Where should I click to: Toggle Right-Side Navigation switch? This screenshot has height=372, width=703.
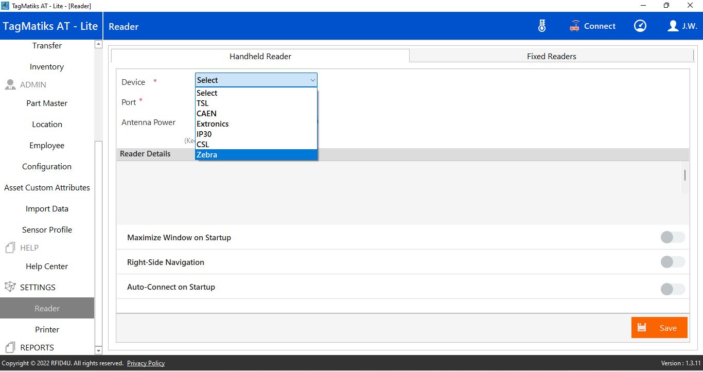[673, 262]
